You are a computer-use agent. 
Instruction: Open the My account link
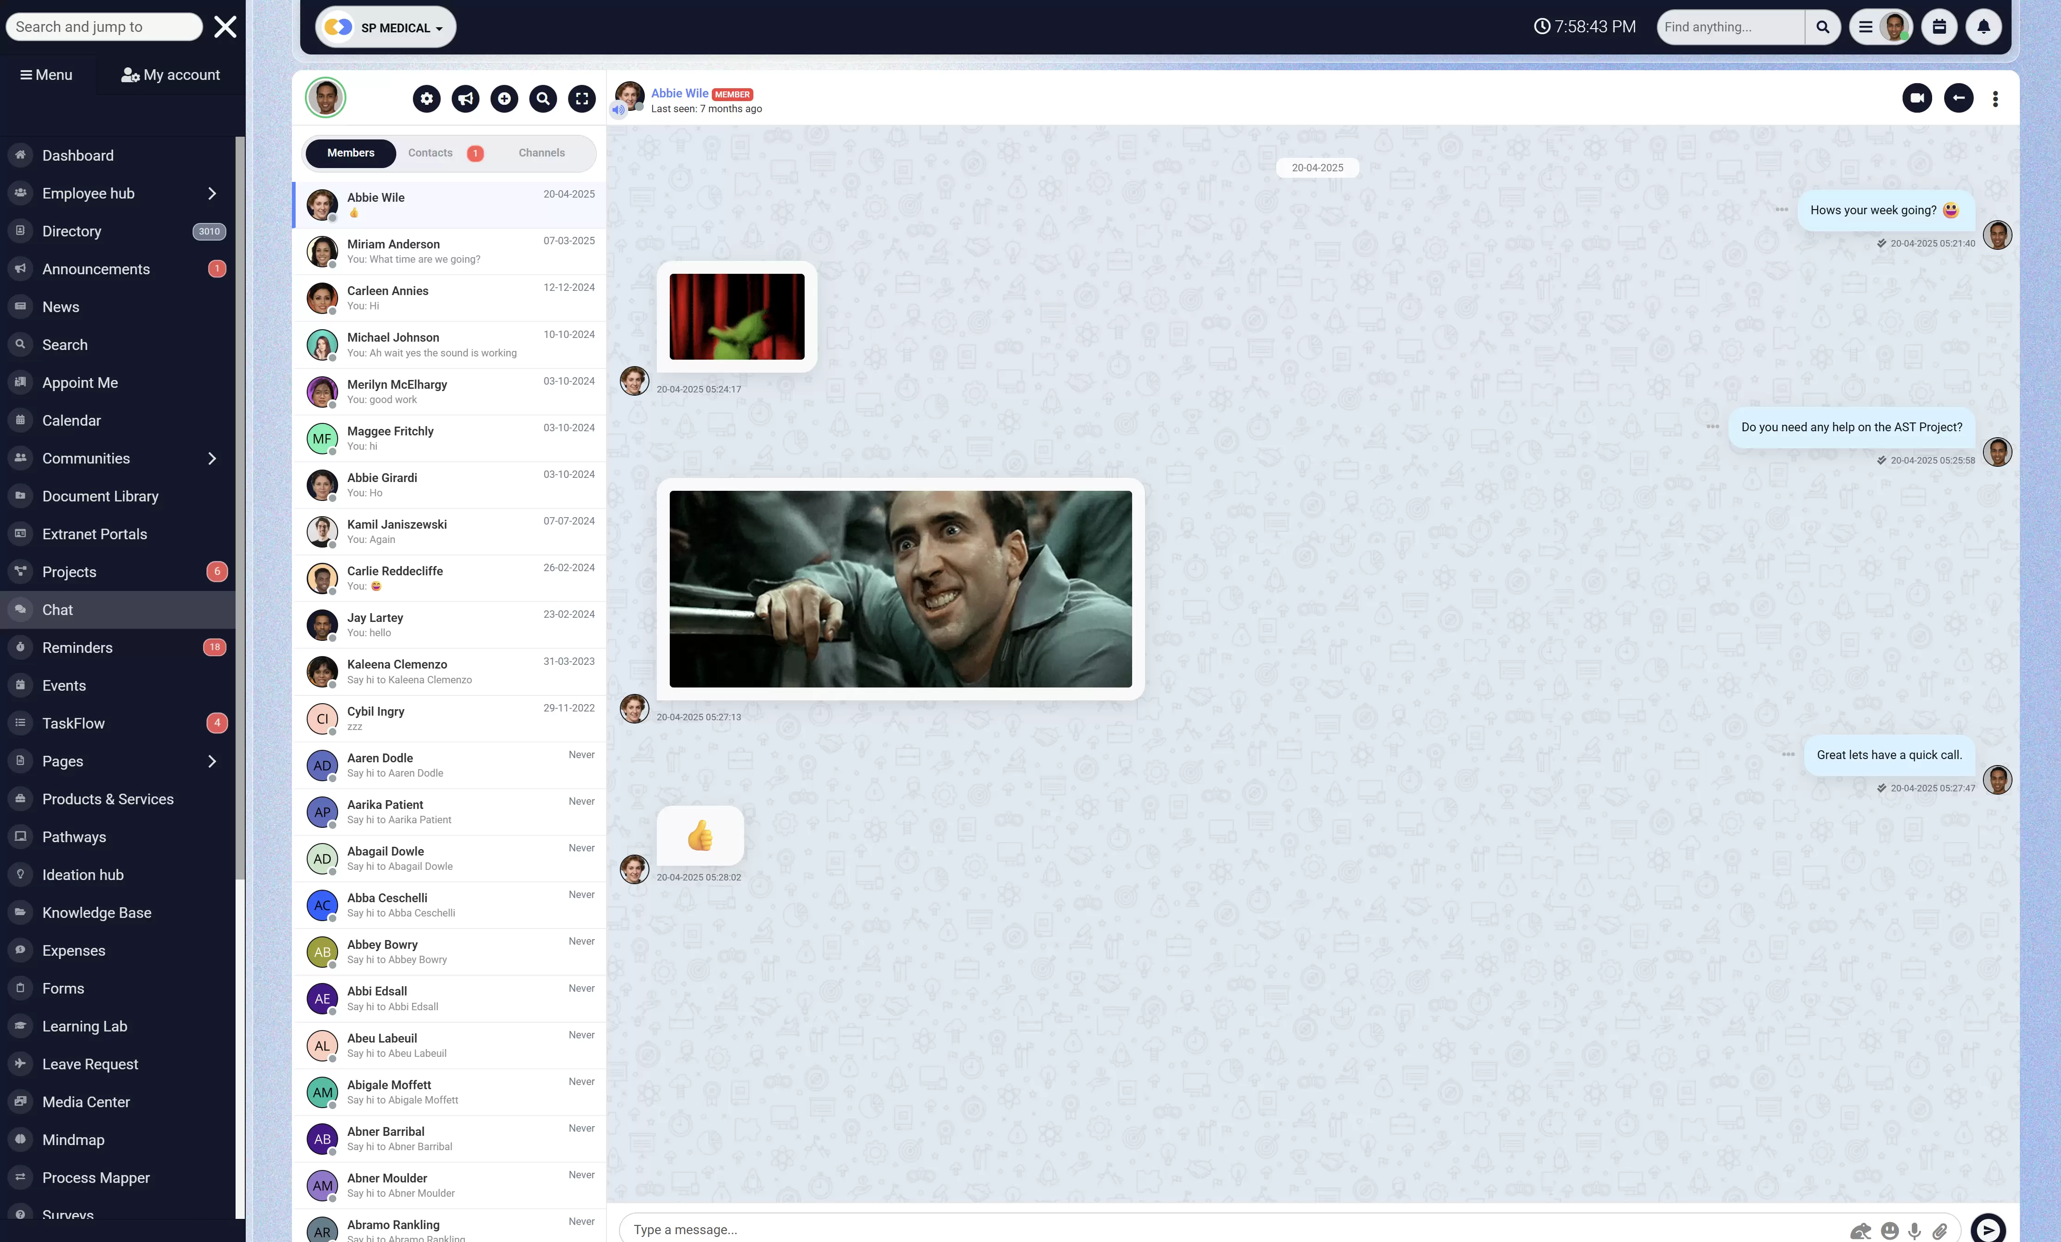[170, 74]
